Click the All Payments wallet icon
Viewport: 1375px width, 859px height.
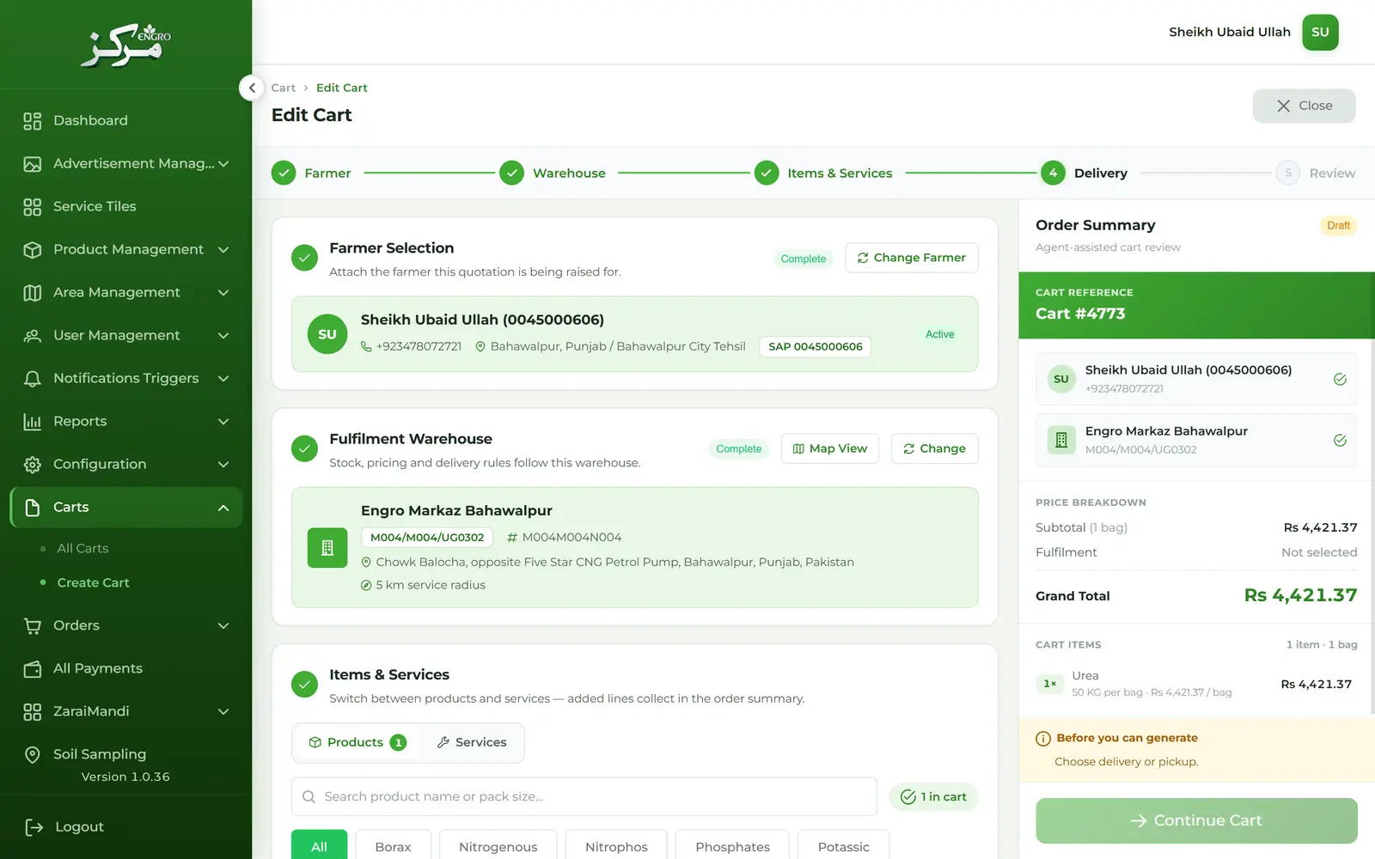(32, 669)
